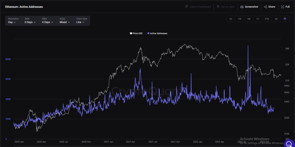Click the $600 right axis label

tap(287, 93)
